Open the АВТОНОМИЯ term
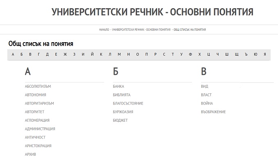The width and height of the screenshot is (278, 168). (x=35, y=95)
